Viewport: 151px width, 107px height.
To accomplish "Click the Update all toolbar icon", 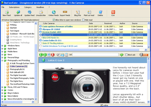I will [18, 12].
